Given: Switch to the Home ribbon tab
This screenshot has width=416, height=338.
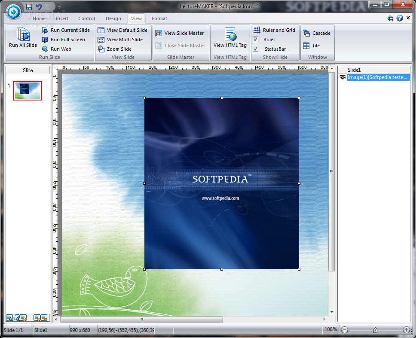Looking at the screenshot, I should click(39, 18).
